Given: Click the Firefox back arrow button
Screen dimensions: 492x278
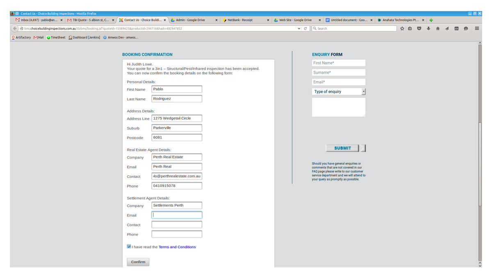Looking at the screenshot, I should tap(15, 29).
